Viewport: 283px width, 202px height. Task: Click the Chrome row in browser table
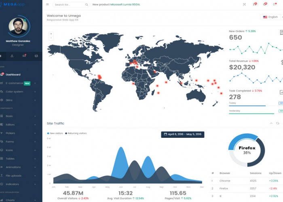pos(246,181)
